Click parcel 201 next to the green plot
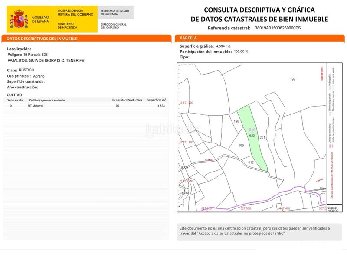Screen dimensions: 347x260 [262, 137]
